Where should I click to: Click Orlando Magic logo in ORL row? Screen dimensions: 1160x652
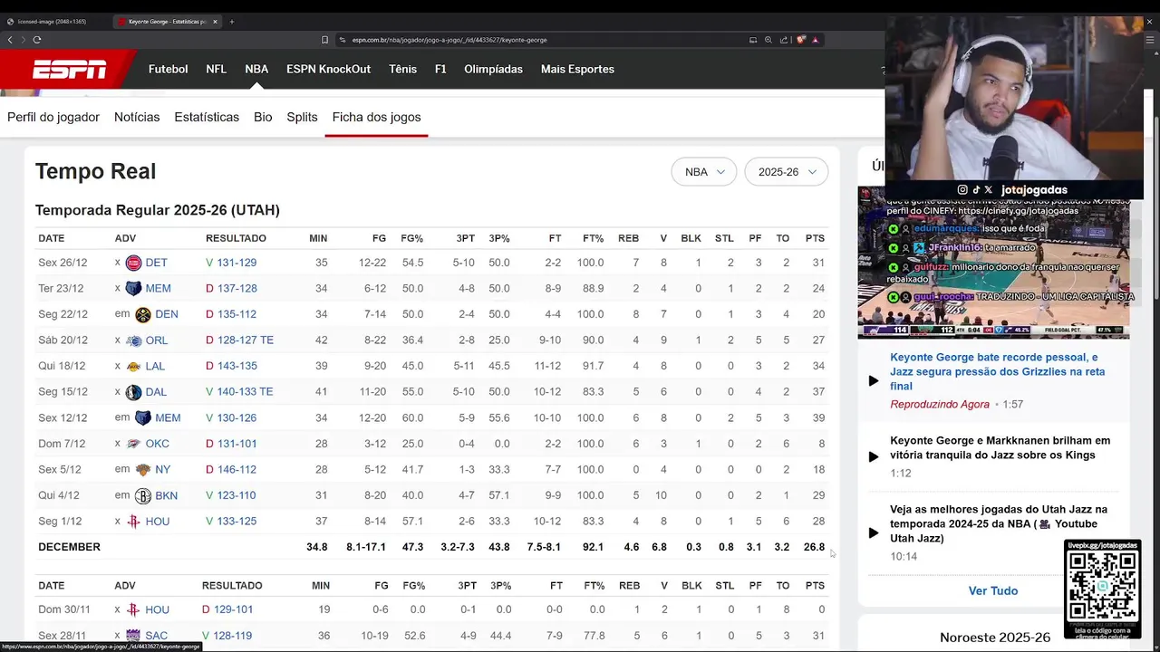[x=133, y=340]
